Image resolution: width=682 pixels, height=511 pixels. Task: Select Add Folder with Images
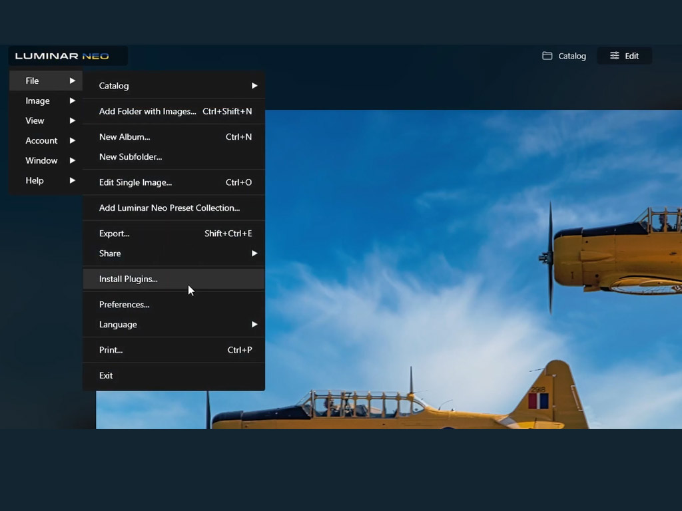(x=147, y=112)
